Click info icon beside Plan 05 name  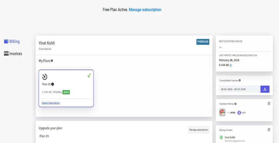click(x=52, y=84)
